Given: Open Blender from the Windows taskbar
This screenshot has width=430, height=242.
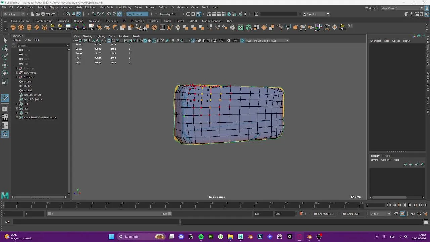Looking at the screenshot, I should point(309,237).
